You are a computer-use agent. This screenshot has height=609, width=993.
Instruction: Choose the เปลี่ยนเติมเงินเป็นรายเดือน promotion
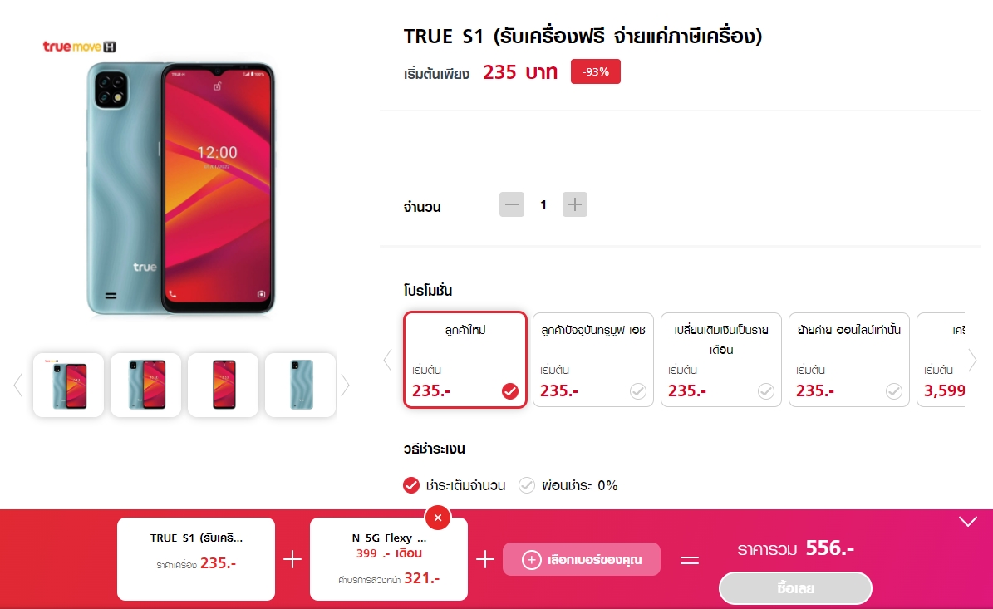pyautogui.click(x=721, y=360)
